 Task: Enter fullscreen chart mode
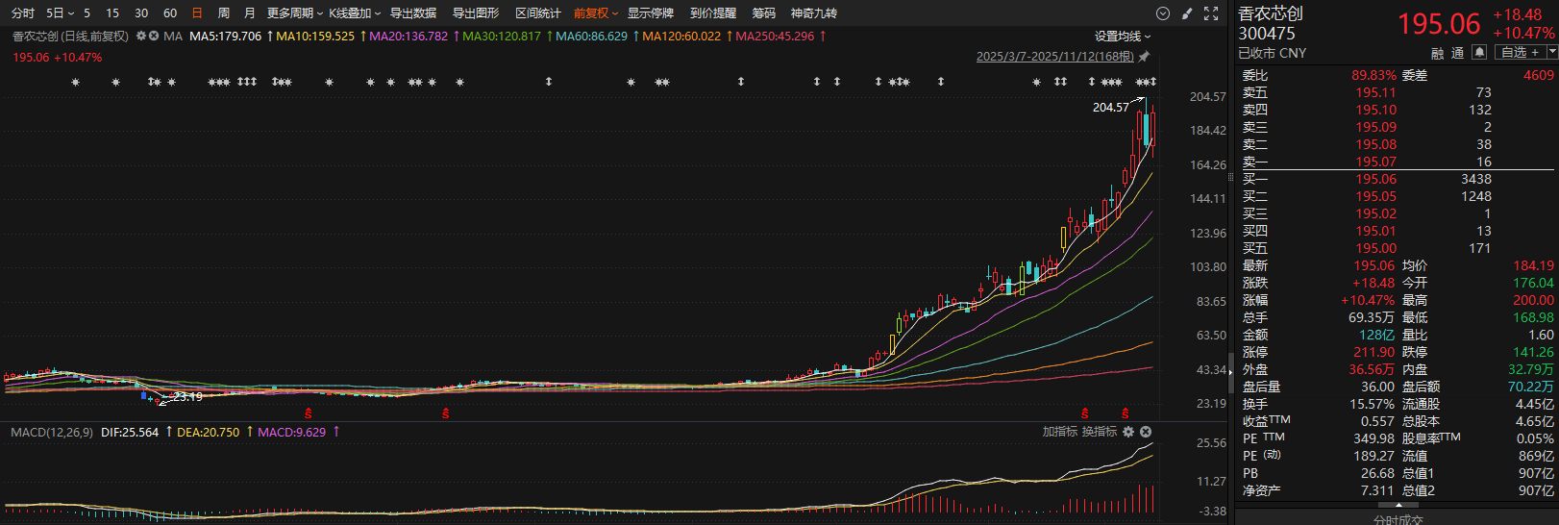pyautogui.click(x=1211, y=13)
